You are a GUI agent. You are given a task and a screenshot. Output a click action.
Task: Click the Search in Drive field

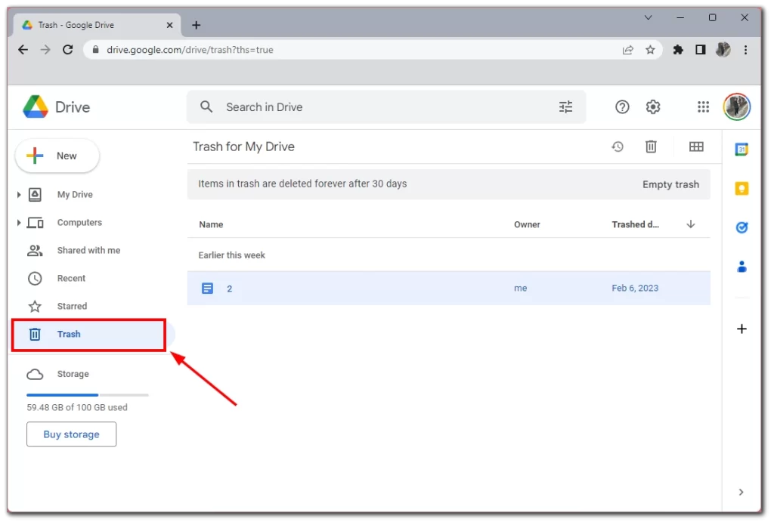(x=386, y=107)
